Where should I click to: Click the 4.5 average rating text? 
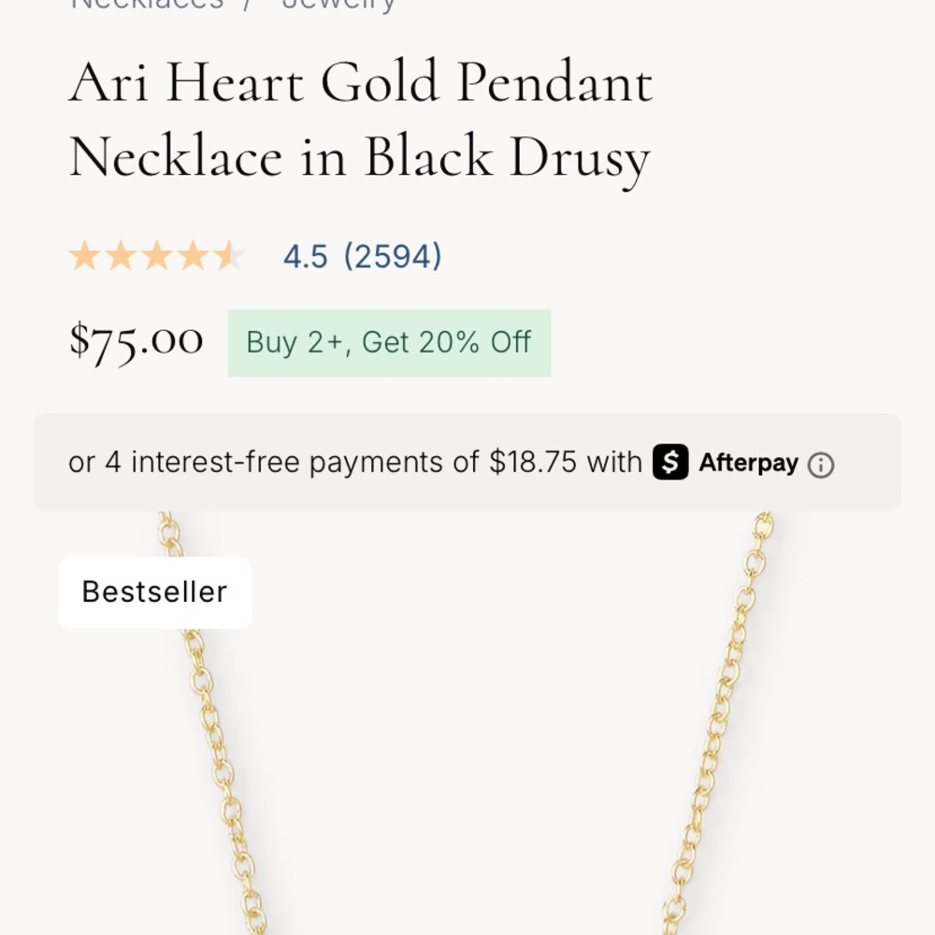304,254
